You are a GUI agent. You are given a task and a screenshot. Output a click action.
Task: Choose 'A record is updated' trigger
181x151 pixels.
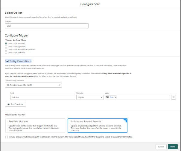[x=6, y=47]
